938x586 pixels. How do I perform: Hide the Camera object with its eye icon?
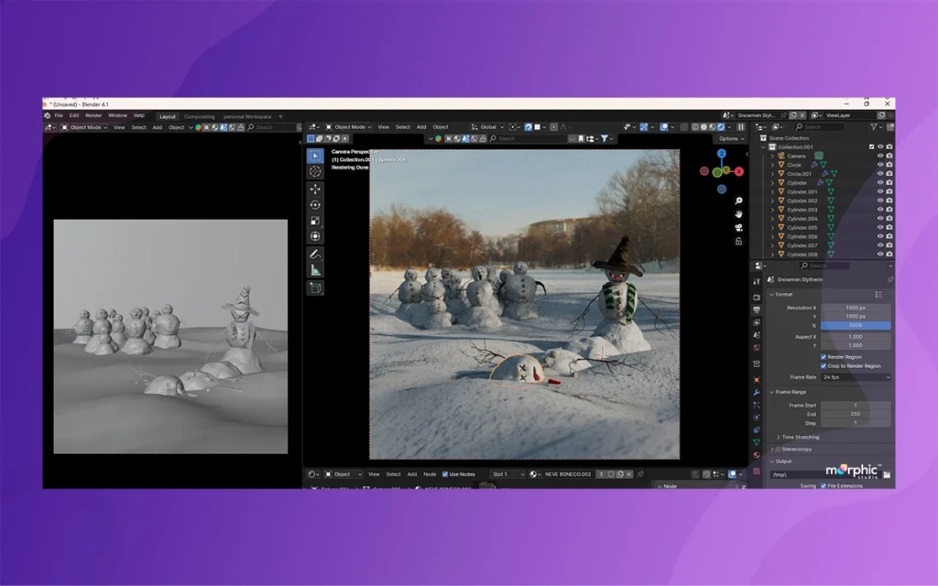880,156
